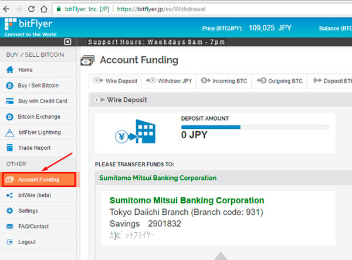Click the Wire Deposit tab yen icon
Viewport: 352px width, 260px height.
pyautogui.click(x=99, y=80)
